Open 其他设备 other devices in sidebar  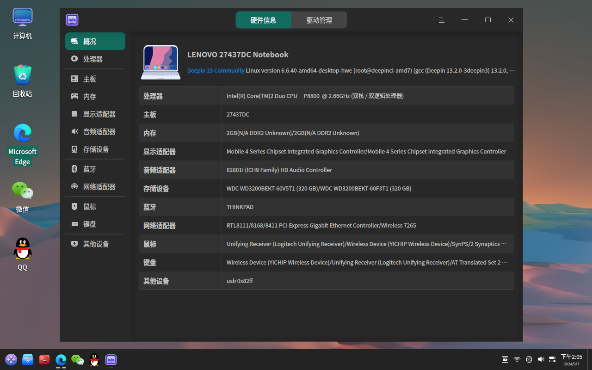[x=95, y=244]
